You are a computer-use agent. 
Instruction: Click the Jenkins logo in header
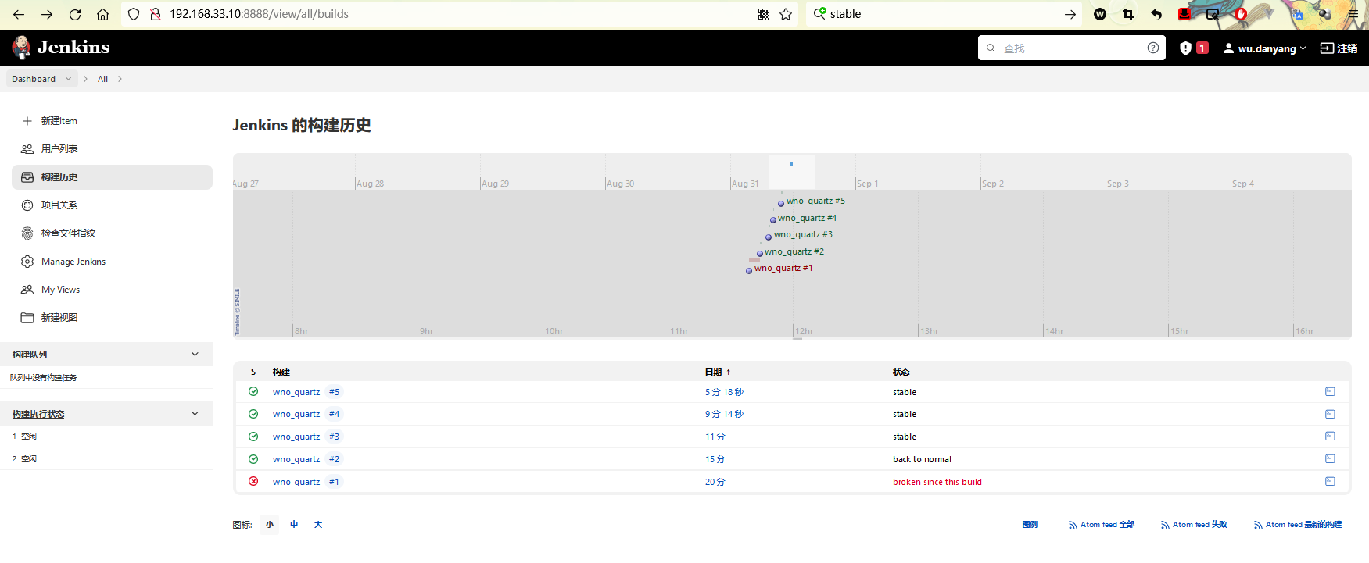click(x=61, y=48)
